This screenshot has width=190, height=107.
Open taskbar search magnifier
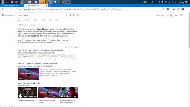pos(7,2)
